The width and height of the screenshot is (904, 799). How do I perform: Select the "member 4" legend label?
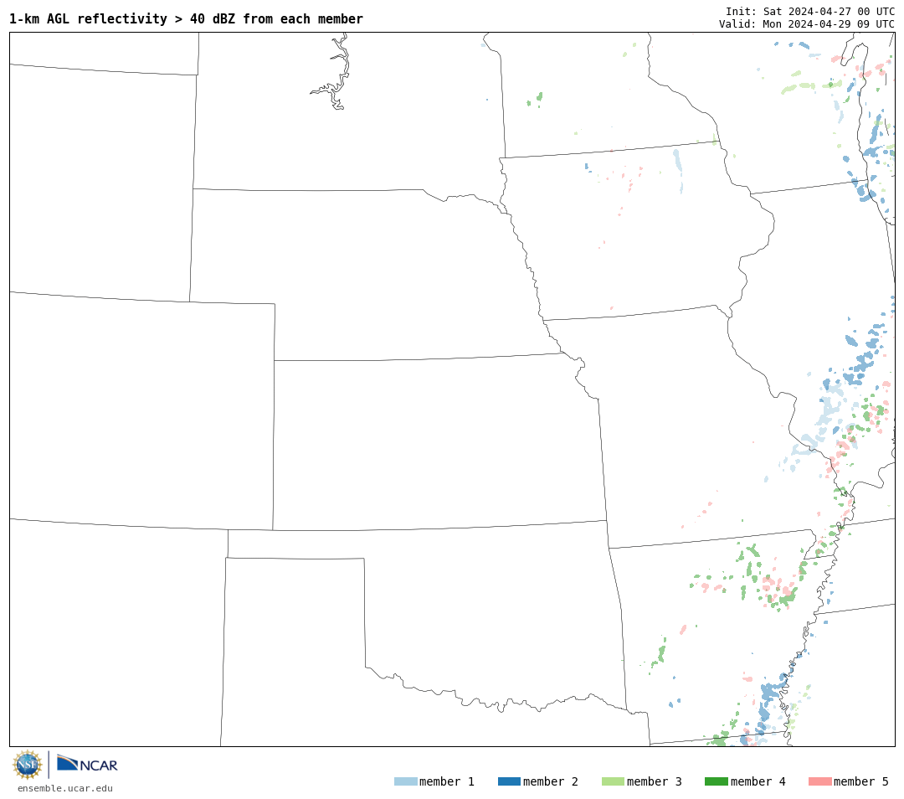tap(758, 781)
